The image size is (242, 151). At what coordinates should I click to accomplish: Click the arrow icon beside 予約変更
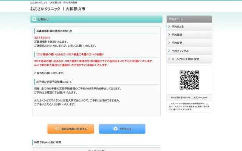[169, 43]
